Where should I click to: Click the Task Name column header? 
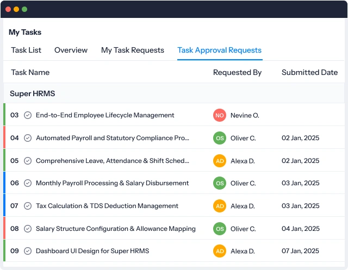pyautogui.click(x=30, y=72)
